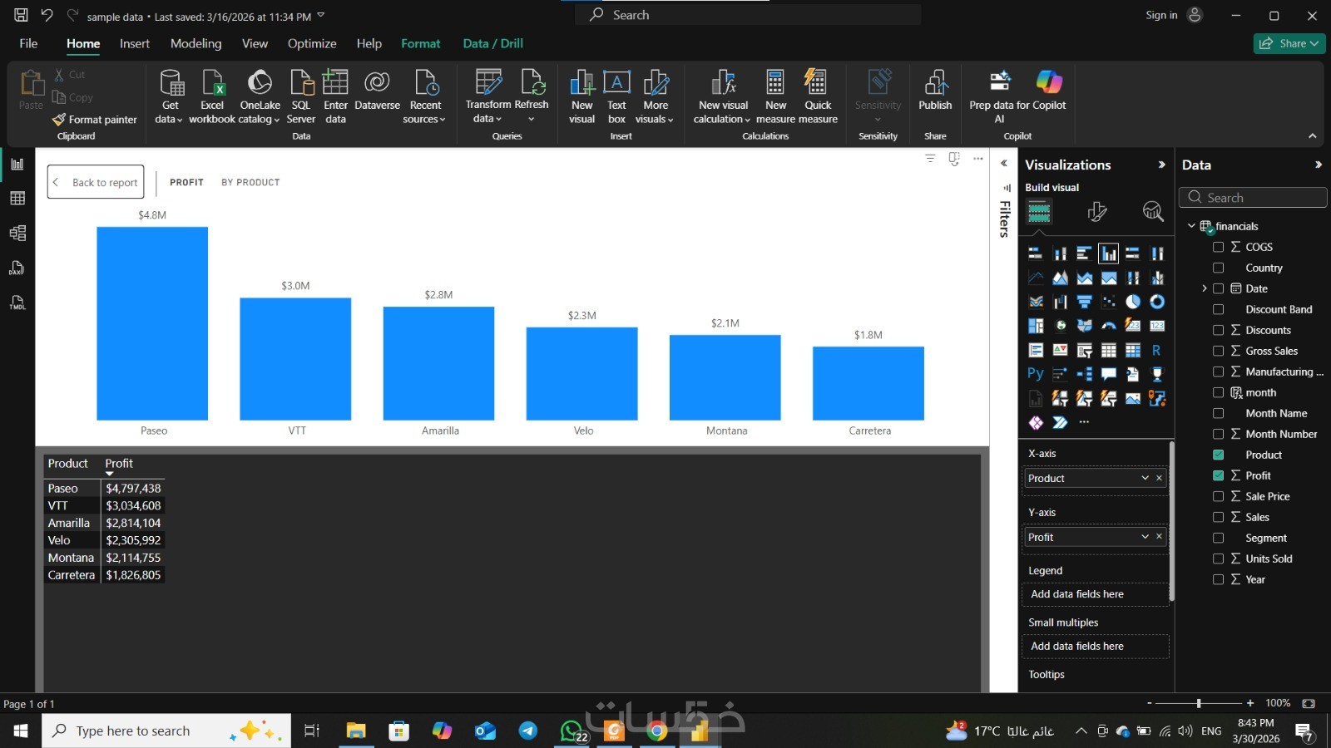The image size is (1331, 748).
Task: Choose the Area chart visual
Action: pos(1060,278)
